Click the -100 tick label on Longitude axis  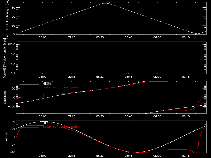click(12, 107)
